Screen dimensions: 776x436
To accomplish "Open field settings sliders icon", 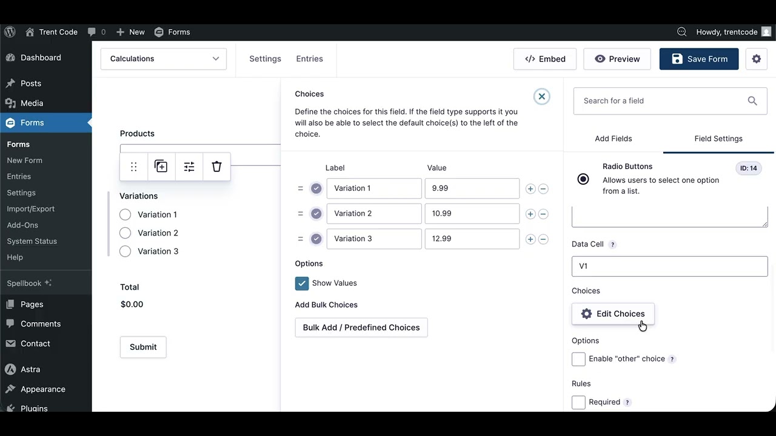I will pos(189,167).
